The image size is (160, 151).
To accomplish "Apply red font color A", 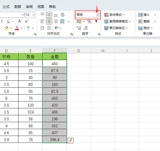I will (17, 28).
